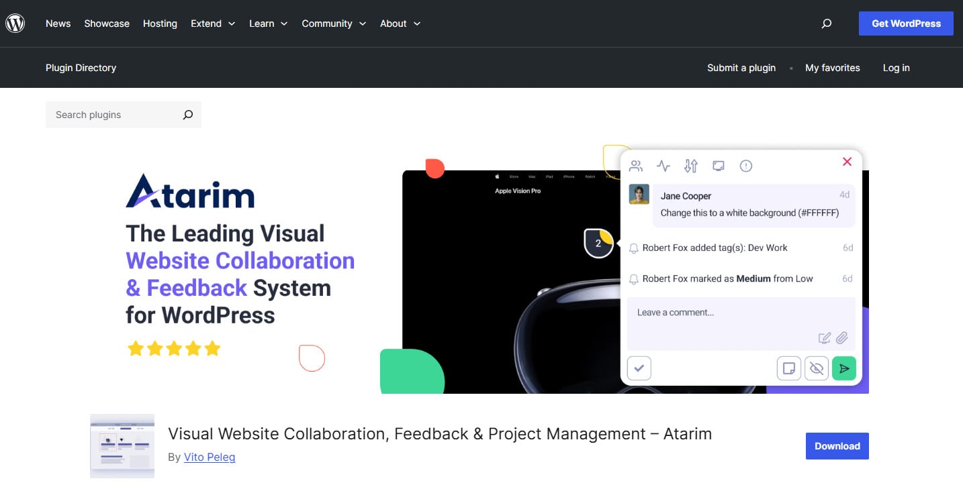
Task: Open the Showcase menu item
Action: pyautogui.click(x=107, y=23)
